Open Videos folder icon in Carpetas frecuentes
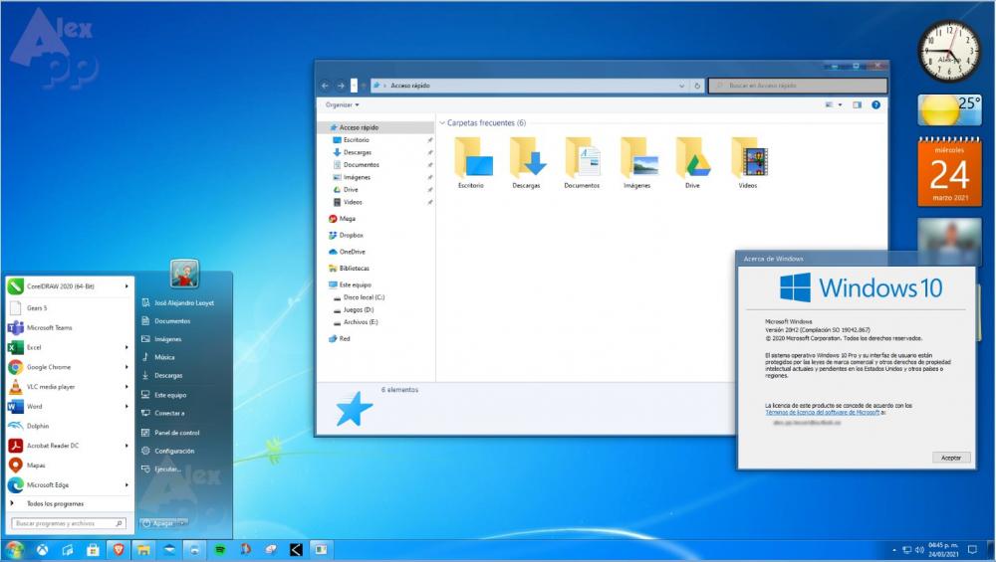This screenshot has height=562, width=996. pos(748,163)
